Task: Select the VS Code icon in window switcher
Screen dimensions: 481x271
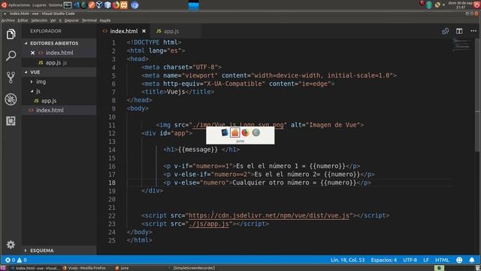Action: pos(225,132)
